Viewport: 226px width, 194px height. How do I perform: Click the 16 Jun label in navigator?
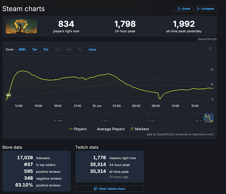pos(200,121)
